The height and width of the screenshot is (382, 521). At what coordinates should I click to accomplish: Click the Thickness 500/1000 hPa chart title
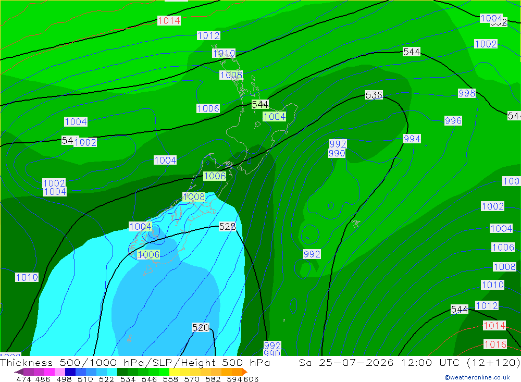[135, 362]
